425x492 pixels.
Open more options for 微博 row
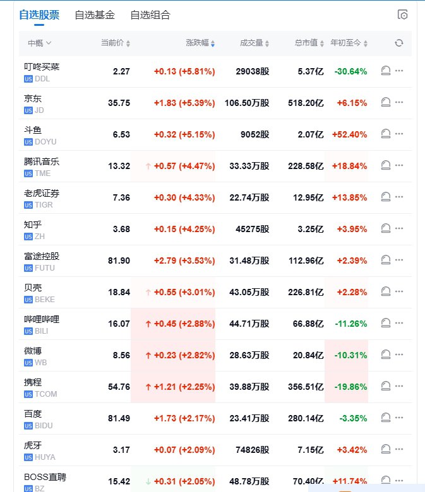399,354
